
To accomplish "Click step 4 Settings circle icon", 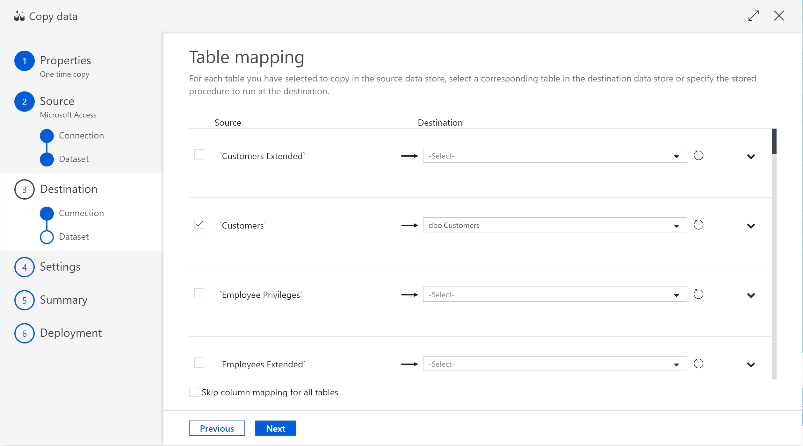I will point(24,267).
